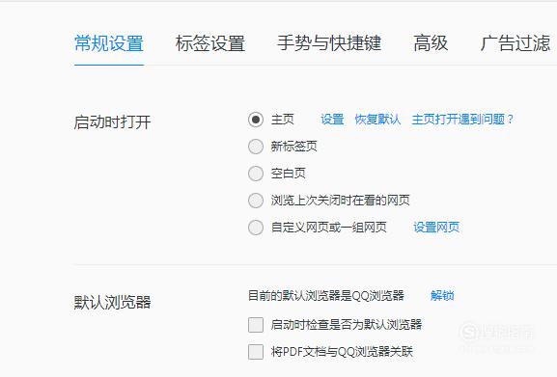Tick the 将PDF文档与QQ浏览器关联 checkbox
557x377 pixels.
[x=256, y=352]
